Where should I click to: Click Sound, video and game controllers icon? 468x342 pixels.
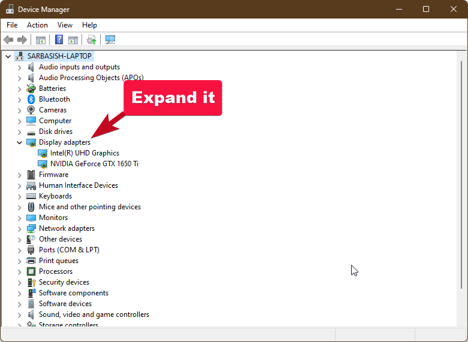click(x=31, y=314)
